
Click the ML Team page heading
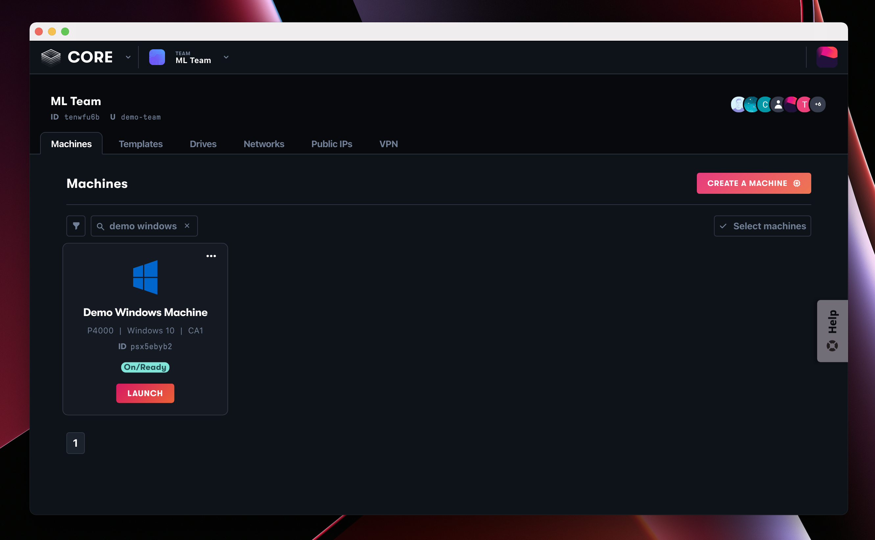coord(76,101)
